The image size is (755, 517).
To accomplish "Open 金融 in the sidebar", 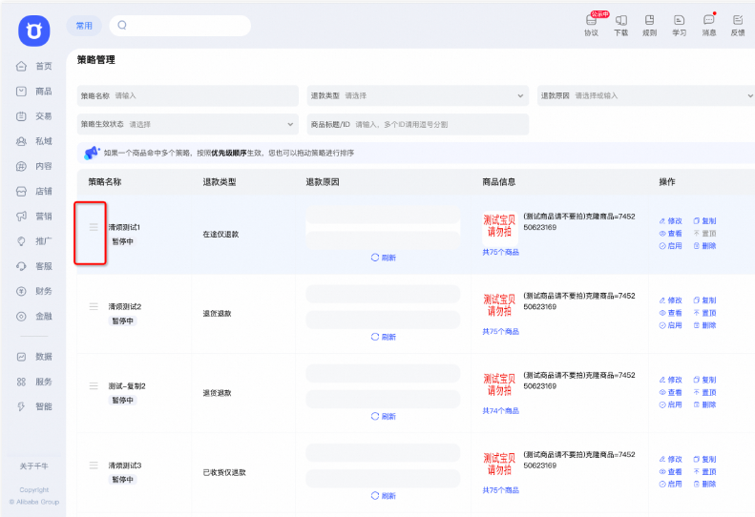I will (x=33, y=317).
